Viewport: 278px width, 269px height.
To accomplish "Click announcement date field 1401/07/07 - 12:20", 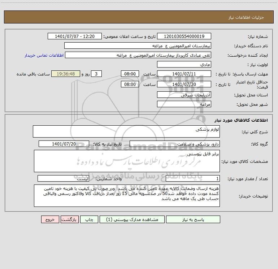I will tap(75, 36).
